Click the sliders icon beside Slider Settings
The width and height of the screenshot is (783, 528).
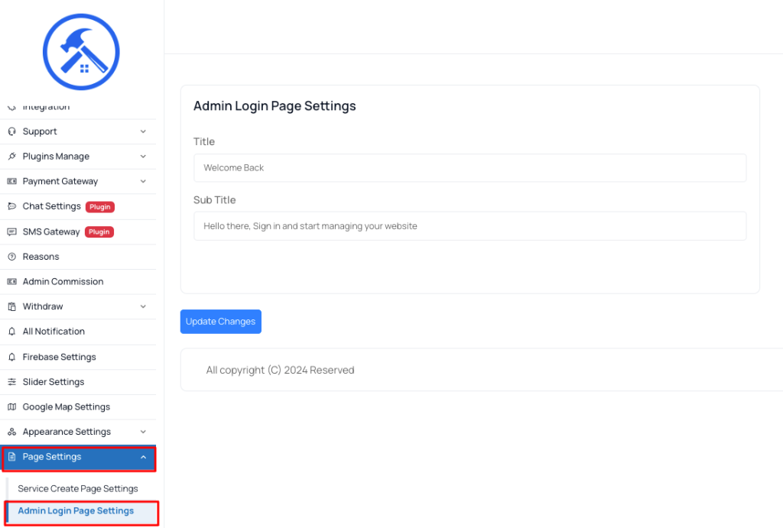click(x=12, y=382)
